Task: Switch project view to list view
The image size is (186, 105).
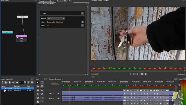Action: (x=28, y=83)
